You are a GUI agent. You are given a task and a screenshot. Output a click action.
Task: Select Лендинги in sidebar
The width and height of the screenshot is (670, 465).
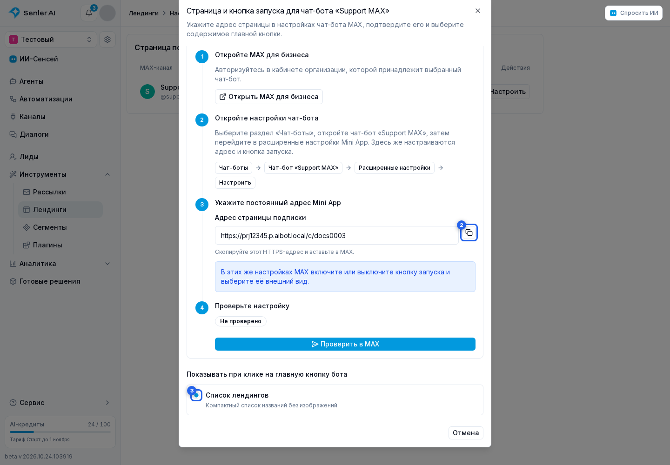pos(60,210)
